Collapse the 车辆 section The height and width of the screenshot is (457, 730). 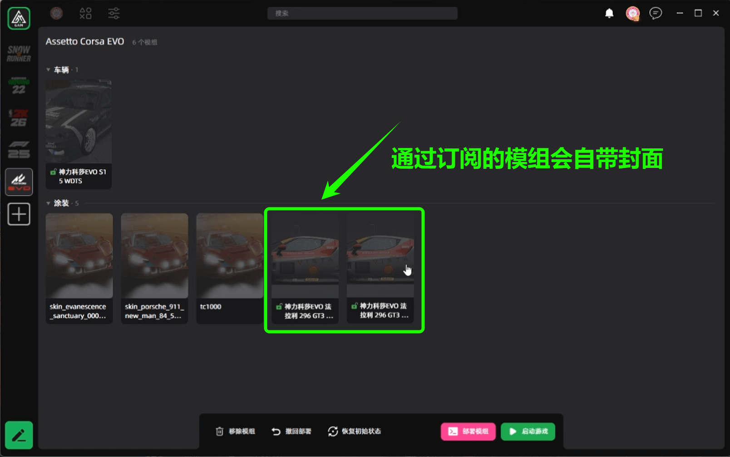48,70
